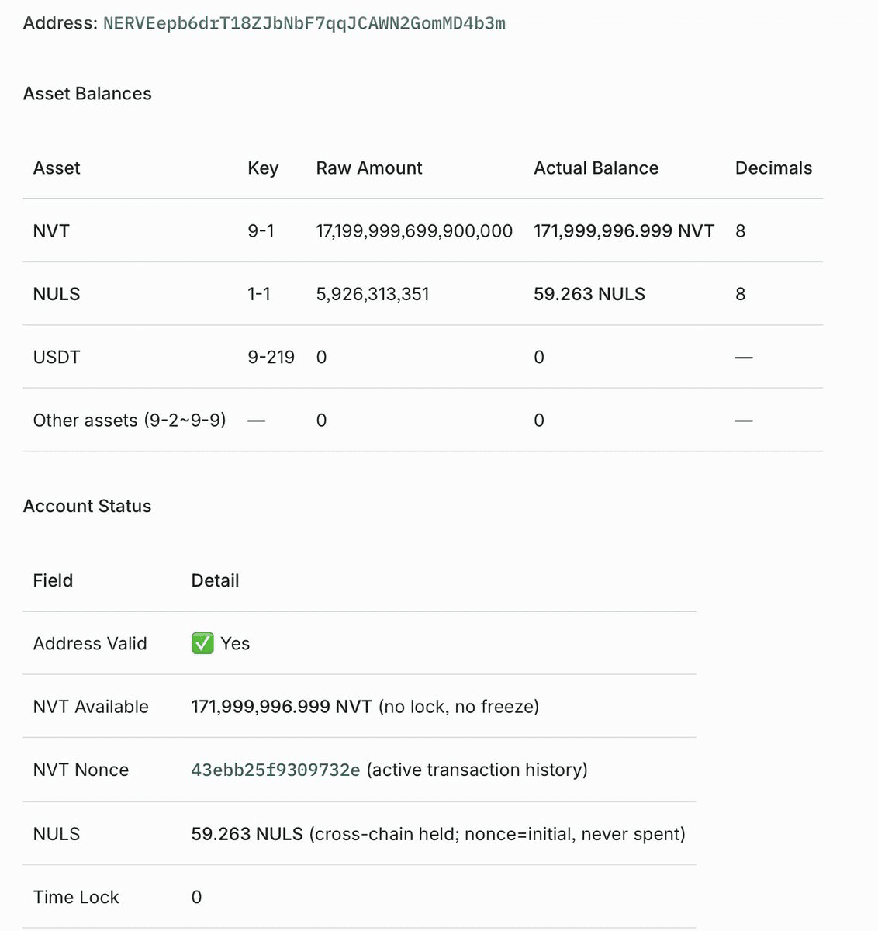
Task: Click the green checkmark icon beside Yes
Action: (202, 643)
